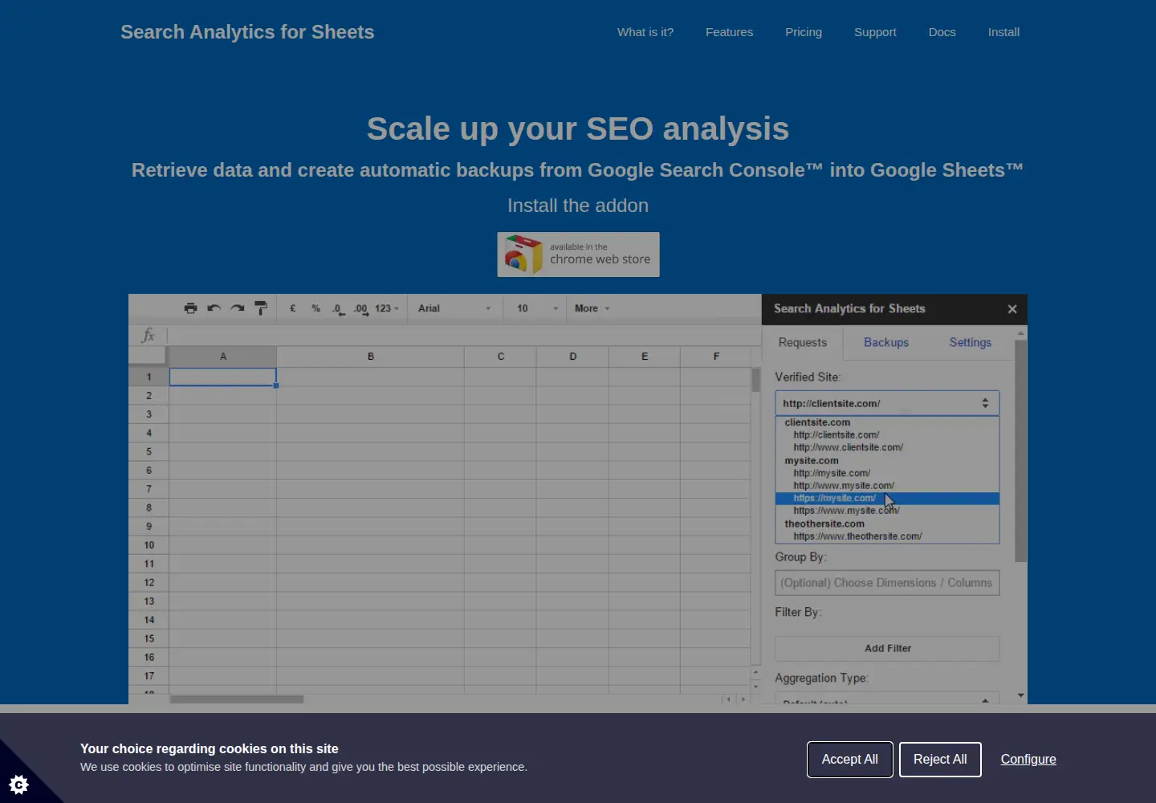
Task: Close the Search Analytics for Sheets sidebar
Action: click(1012, 309)
